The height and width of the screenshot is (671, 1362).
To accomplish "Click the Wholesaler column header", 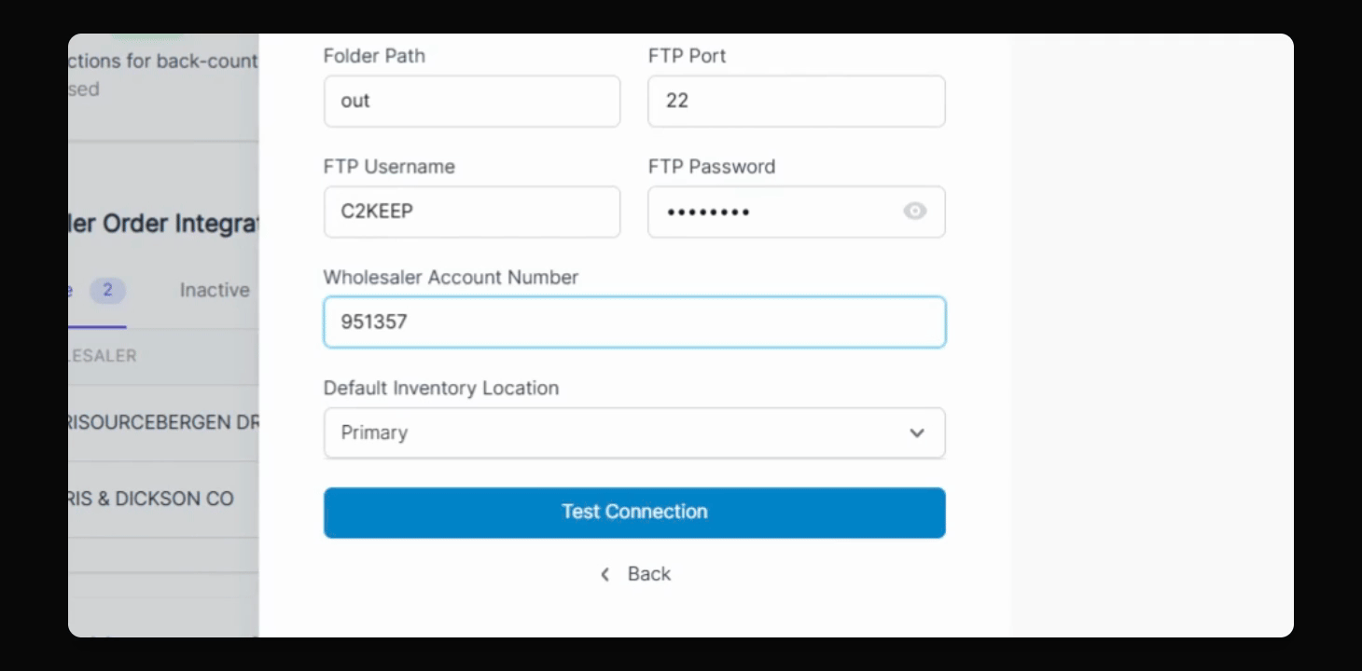I will point(103,355).
